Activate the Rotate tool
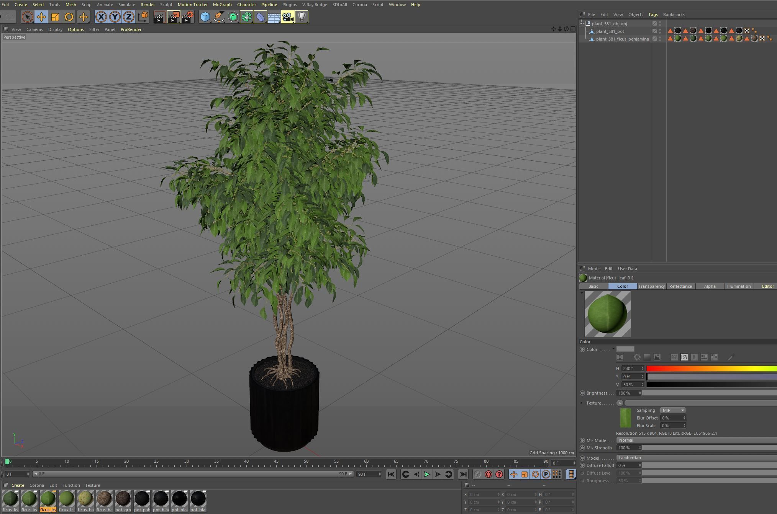777x514 pixels. tap(69, 17)
